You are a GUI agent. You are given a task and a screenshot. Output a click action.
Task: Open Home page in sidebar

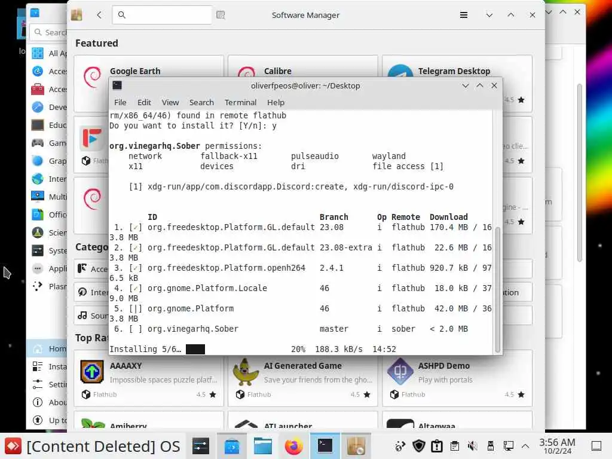tap(47, 348)
